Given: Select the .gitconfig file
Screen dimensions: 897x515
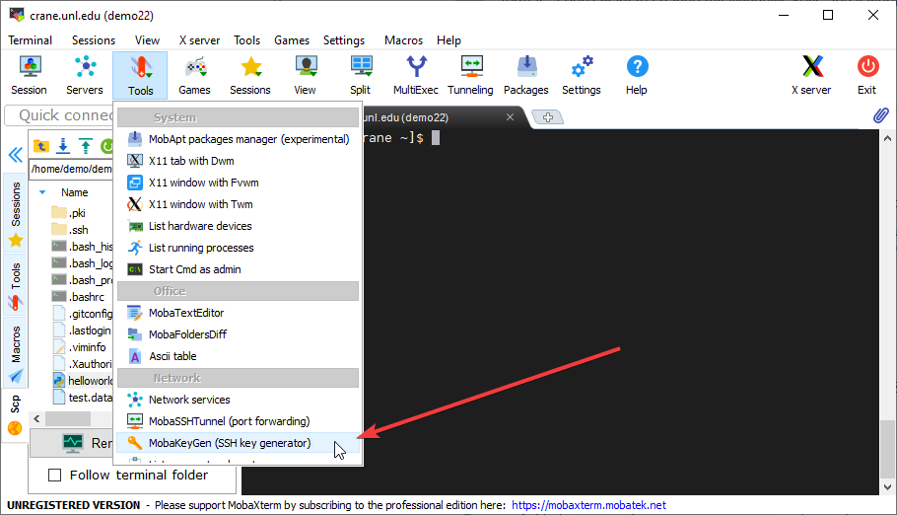Looking at the screenshot, I should pos(83,314).
